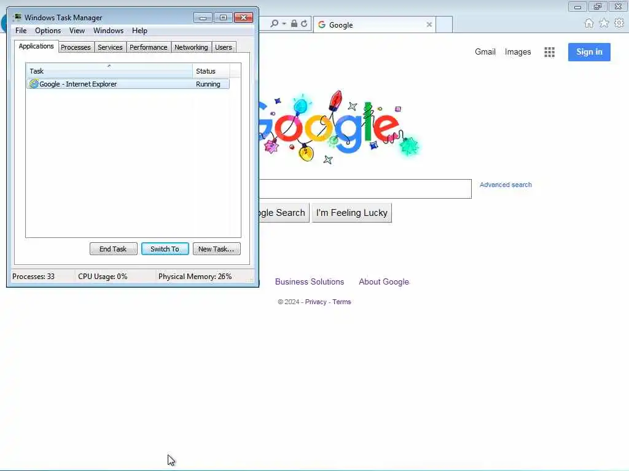Minimize the Internet Explorer window
The image size is (629, 471).
tap(577, 6)
